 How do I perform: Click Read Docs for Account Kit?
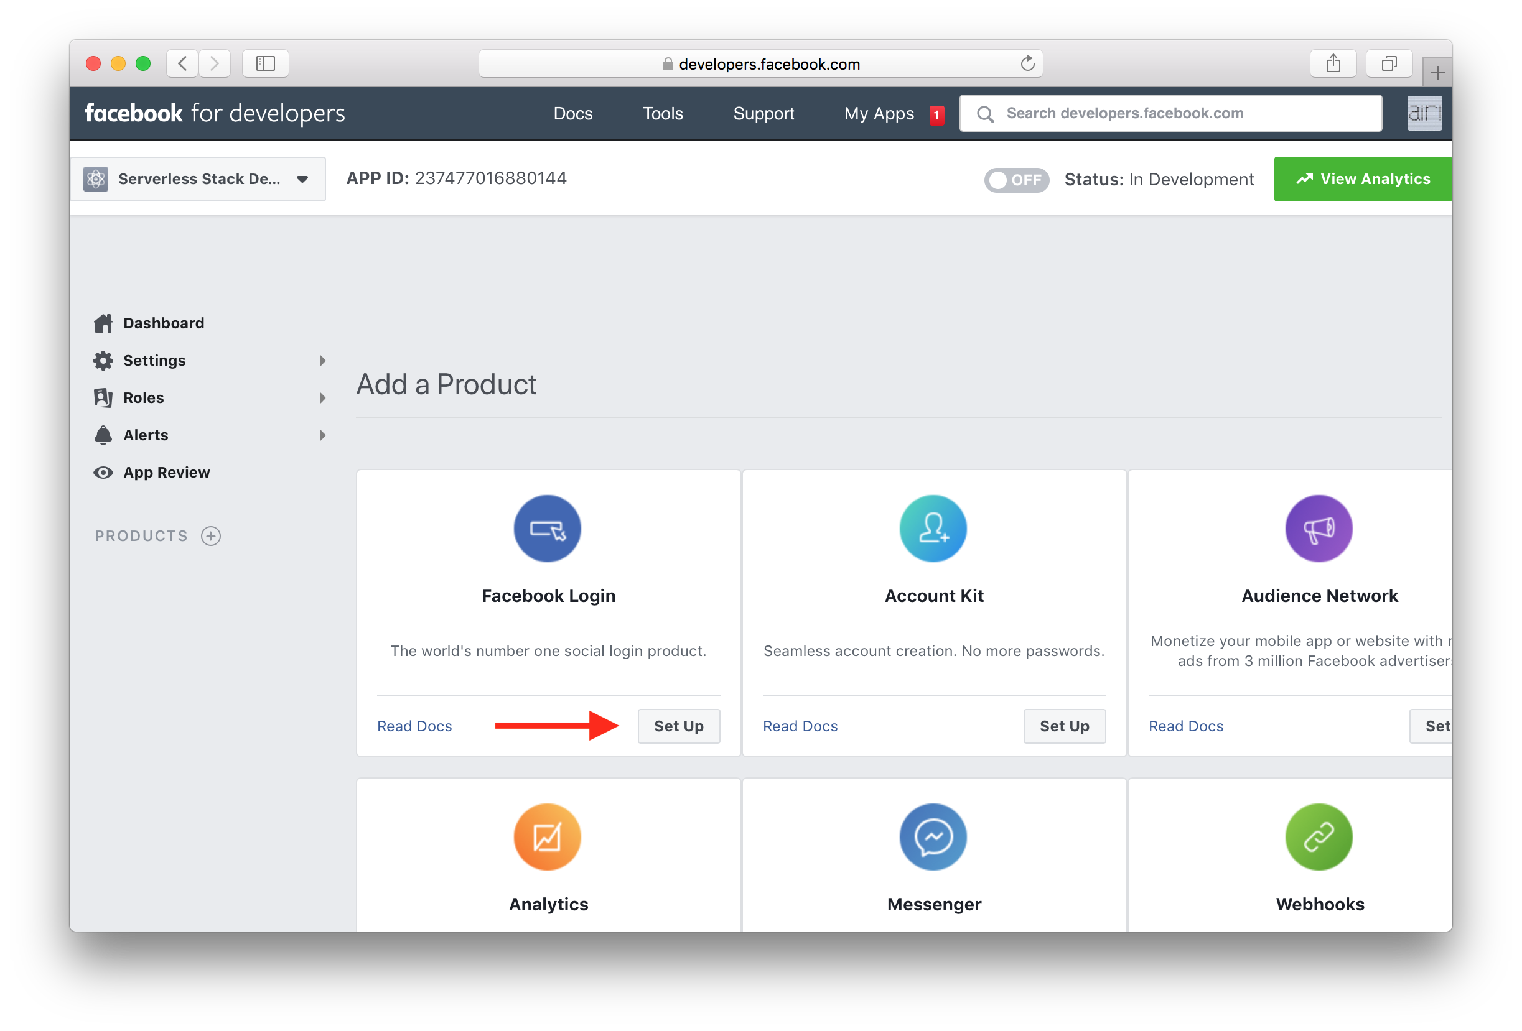800,725
